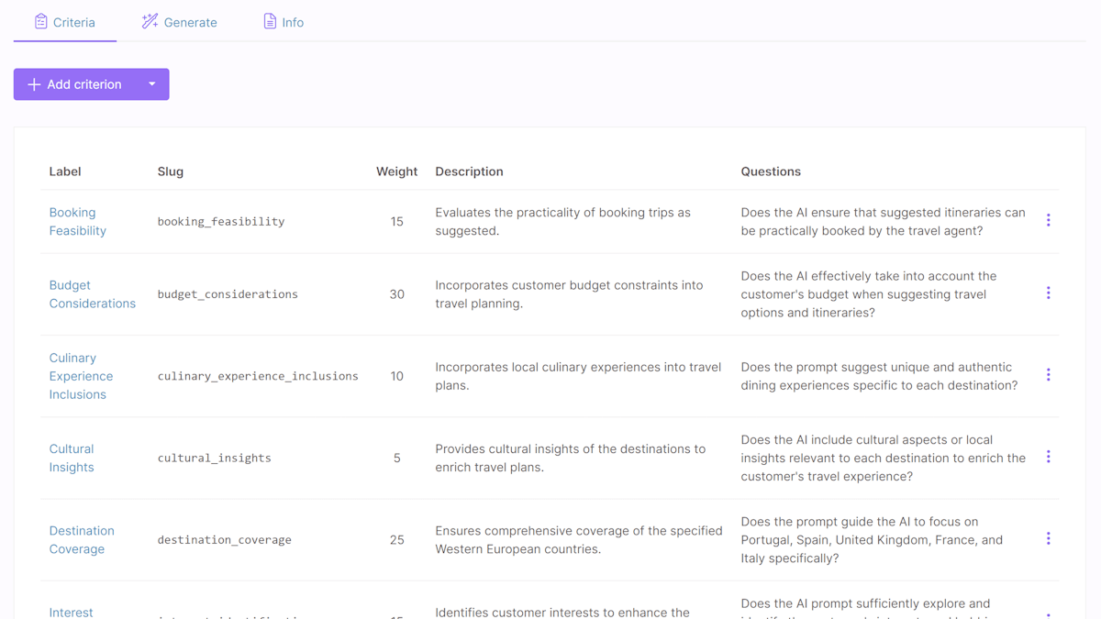Click the Label column header
Viewport: 1101px width, 619px height.
point(65,171)
